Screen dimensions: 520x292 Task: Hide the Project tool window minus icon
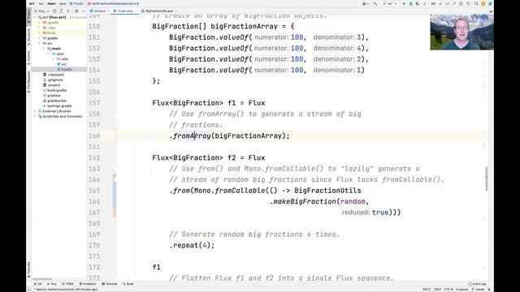tap(83, 11)
